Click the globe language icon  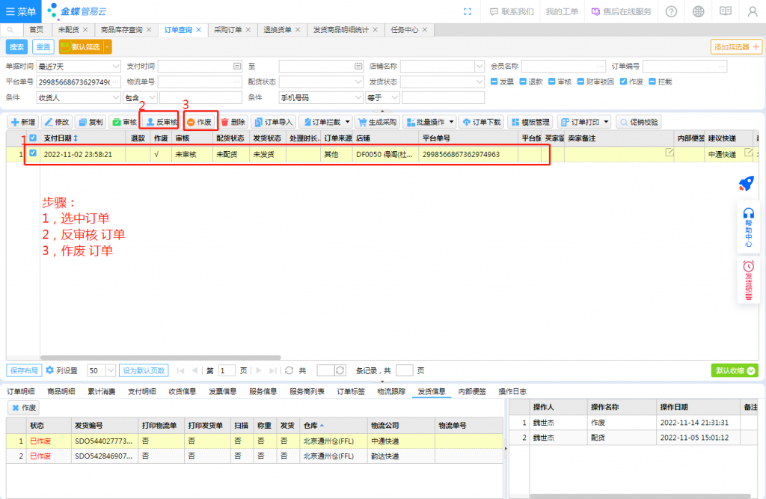(698, 11)
